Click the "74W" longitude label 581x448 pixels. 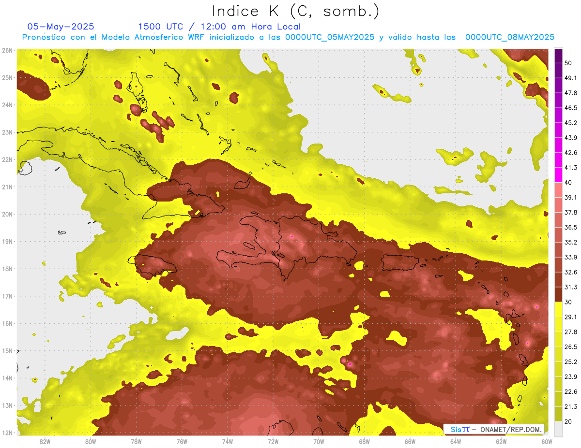228,441
